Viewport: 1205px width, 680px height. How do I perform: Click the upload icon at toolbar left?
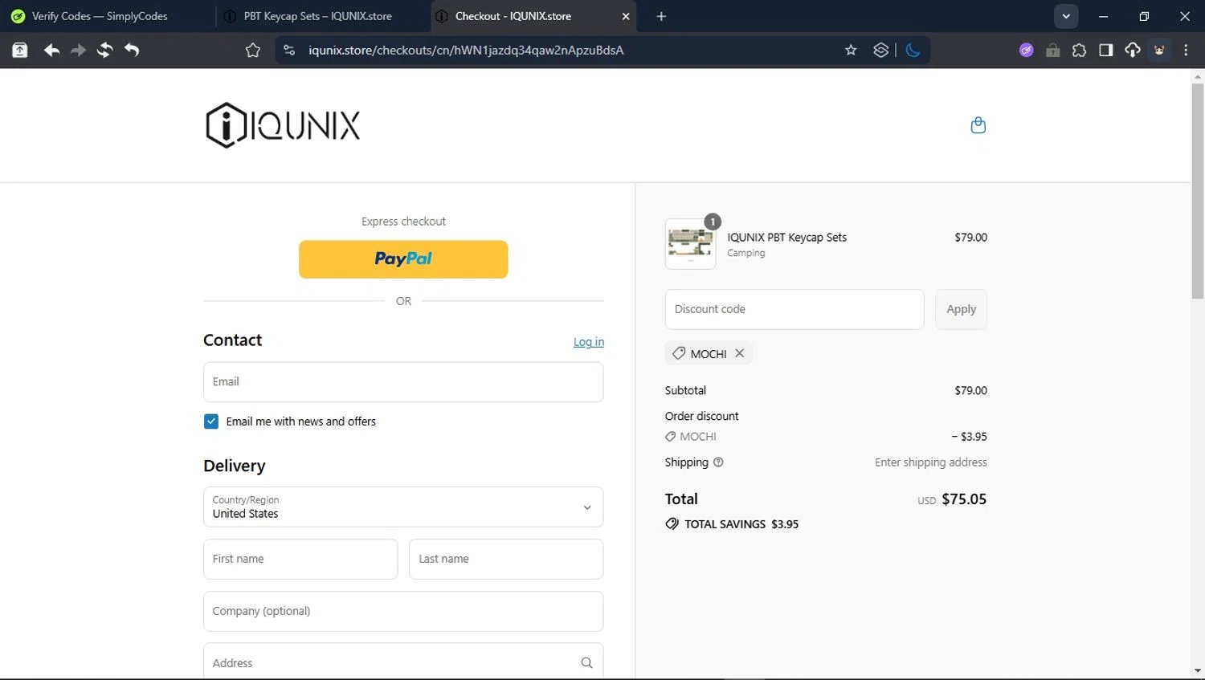click(x=20, y=50)
